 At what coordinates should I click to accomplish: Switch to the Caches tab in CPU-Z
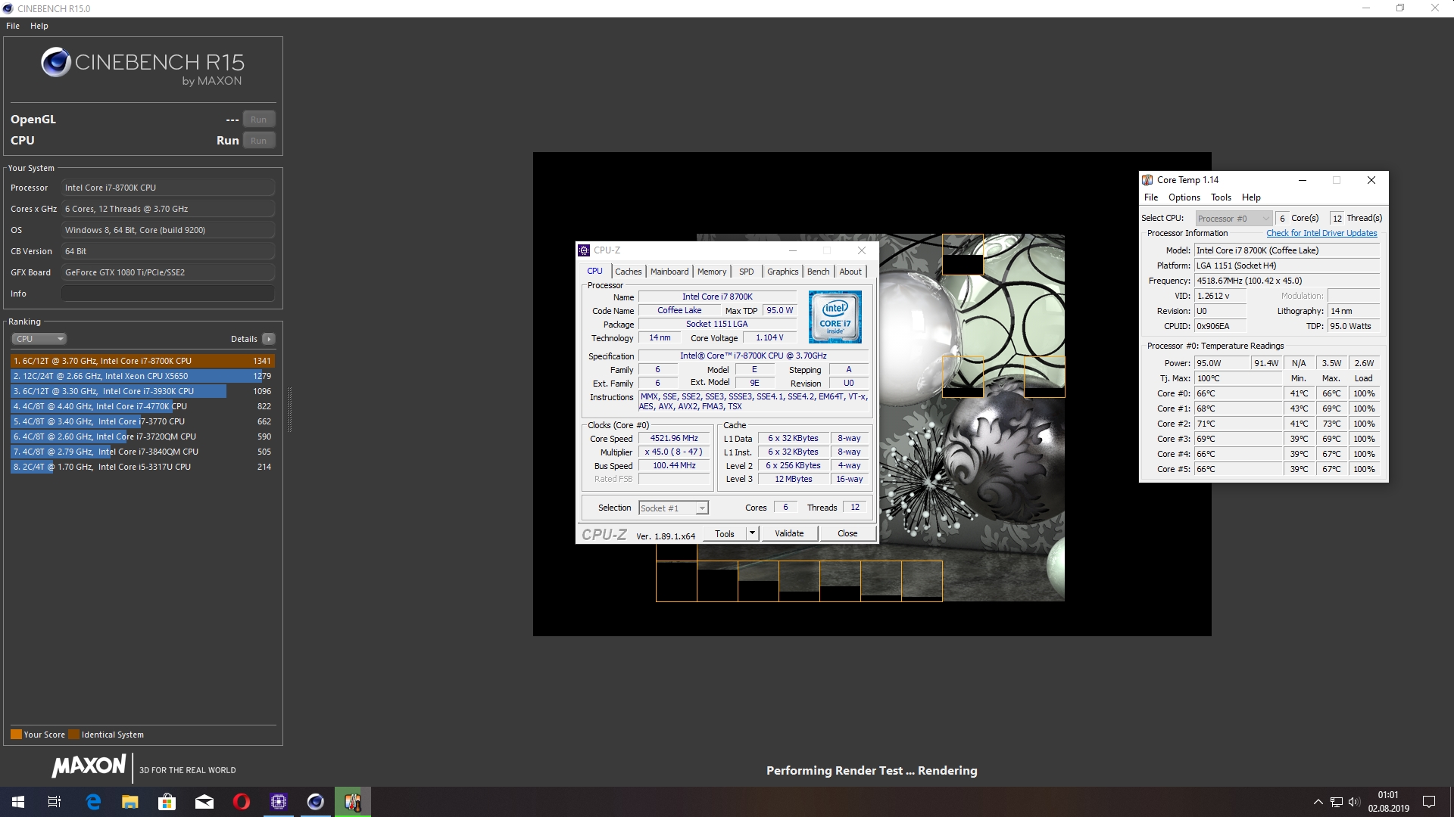[x=628, y=272]
